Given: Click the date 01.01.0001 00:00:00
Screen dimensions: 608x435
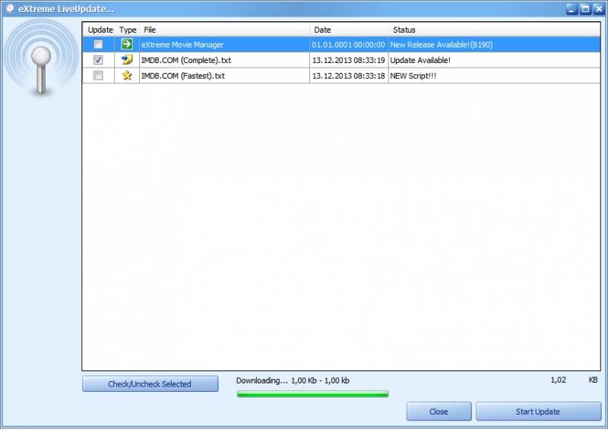Looking at the screenshot, I should (348, 45).
